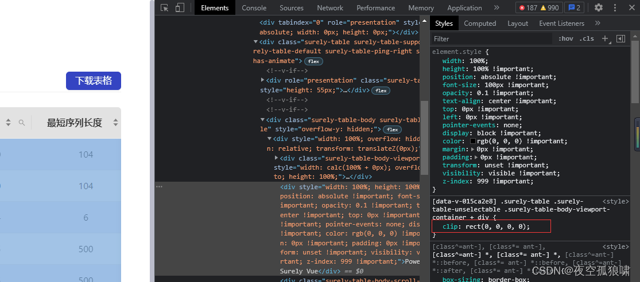Open the DevTools three-dot menu
This screenshot has height=282, width=640.
[x=615, y=8]
